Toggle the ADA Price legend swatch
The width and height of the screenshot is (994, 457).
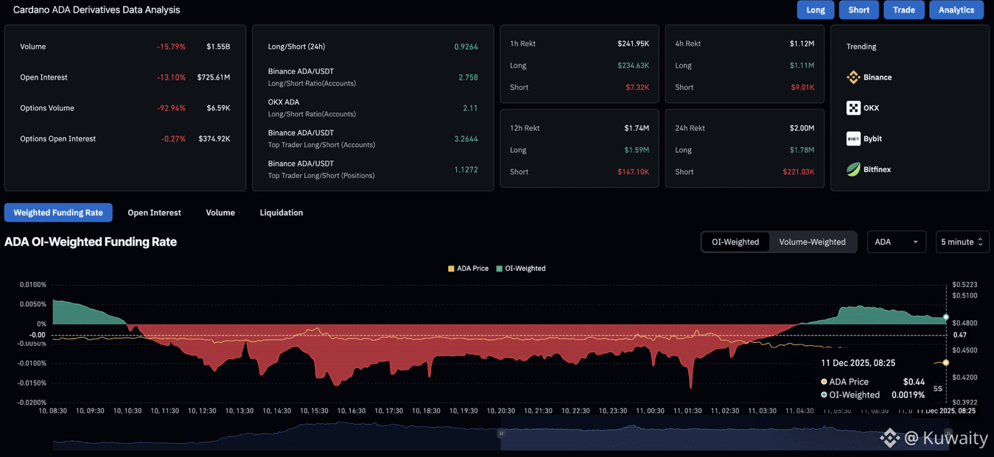(451, 269)
